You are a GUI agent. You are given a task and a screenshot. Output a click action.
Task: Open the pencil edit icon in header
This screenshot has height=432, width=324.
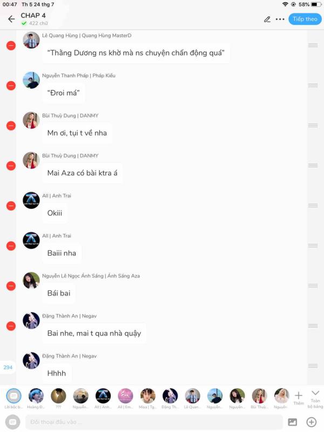click(x=267, y=19)
